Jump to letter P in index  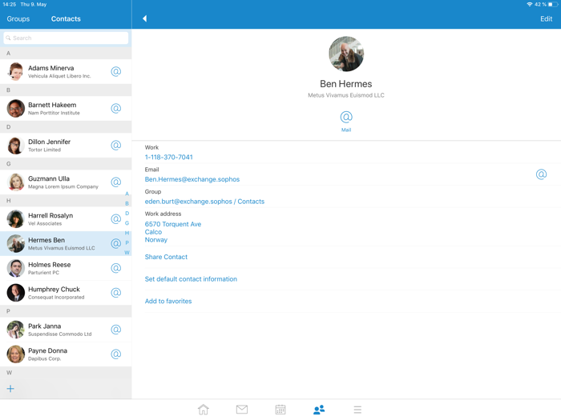click(x=127, y=243)
